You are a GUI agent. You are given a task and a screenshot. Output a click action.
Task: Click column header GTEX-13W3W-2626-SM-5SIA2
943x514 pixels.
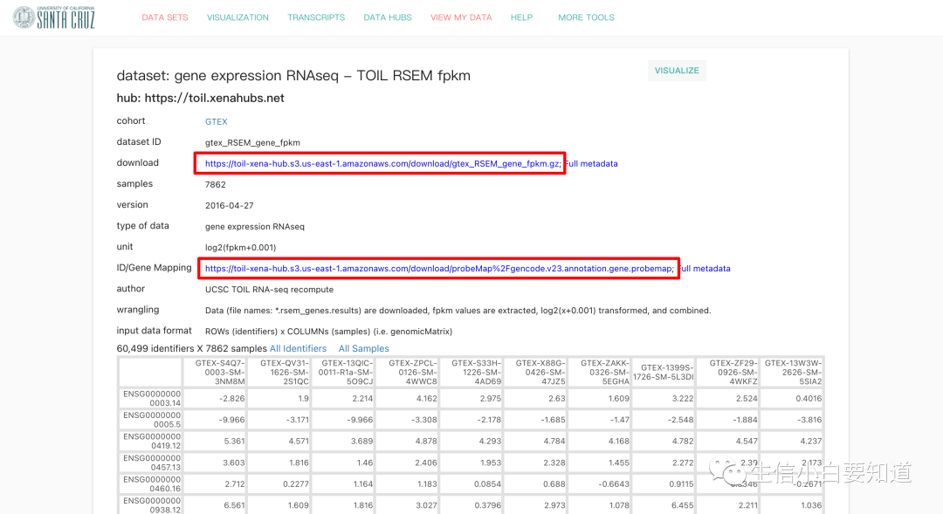[x=791, y=372]
